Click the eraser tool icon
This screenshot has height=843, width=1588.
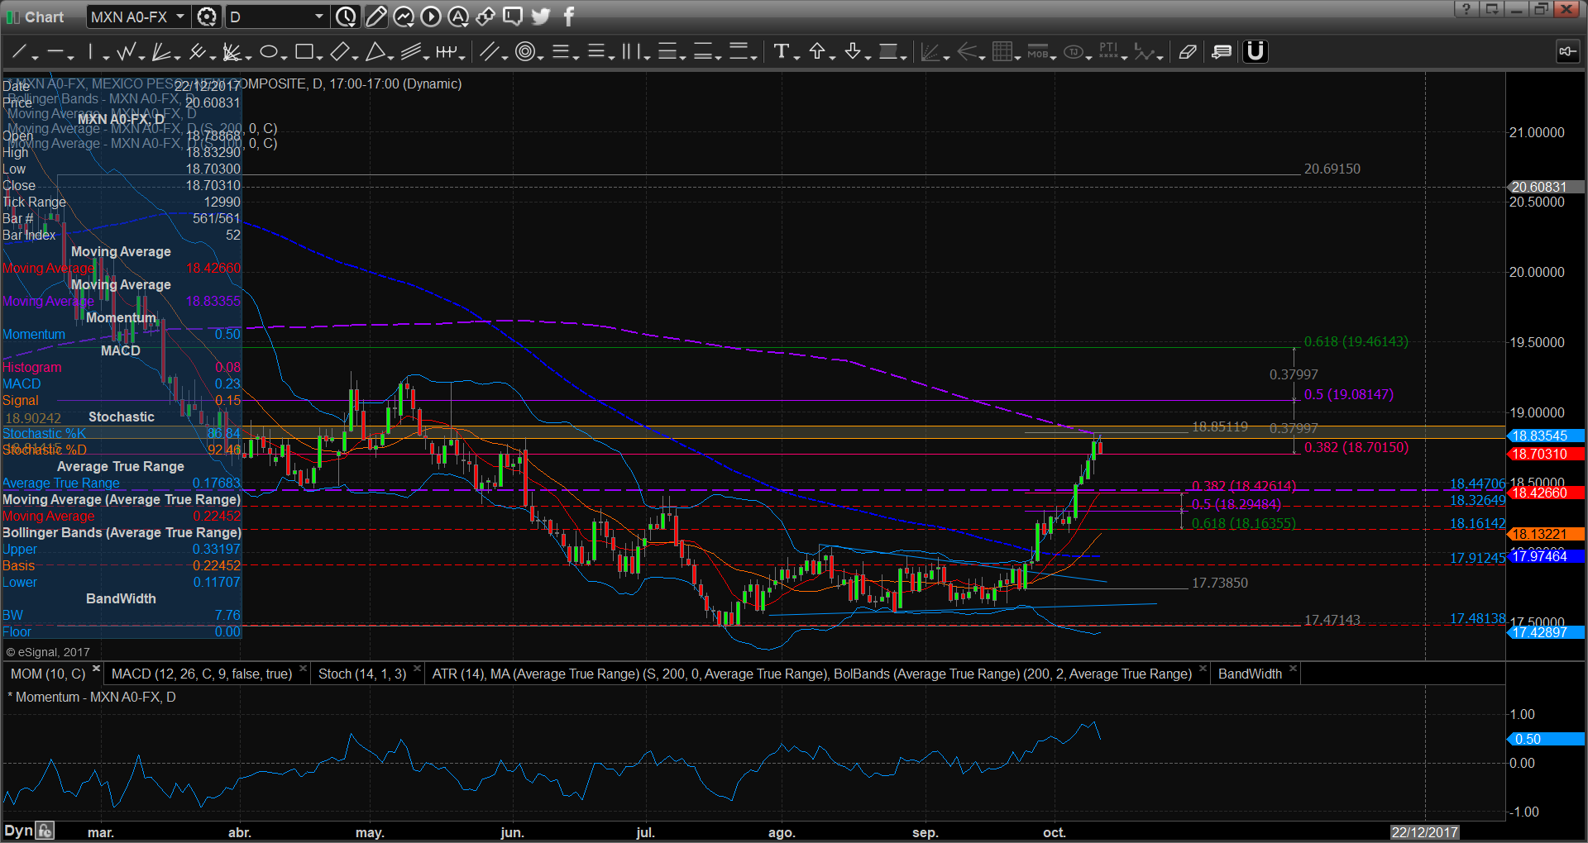pos(1188,52)
